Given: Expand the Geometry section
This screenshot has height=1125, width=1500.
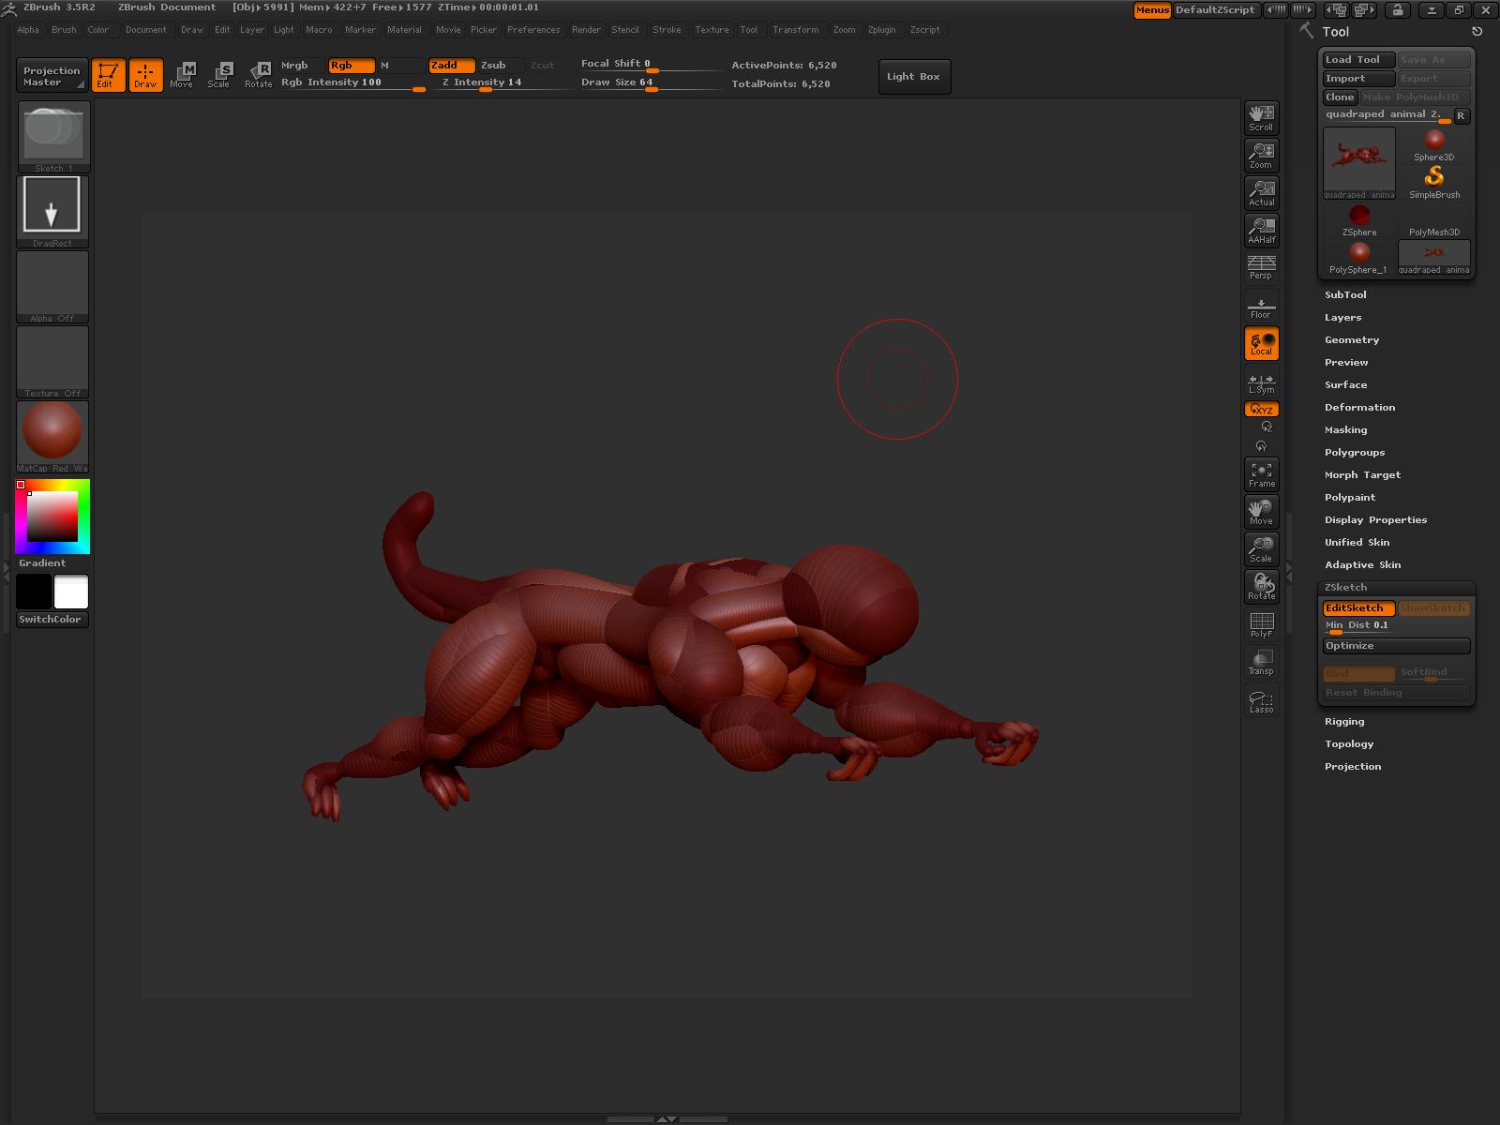Looking at the screenshot, I should 1351,339.
